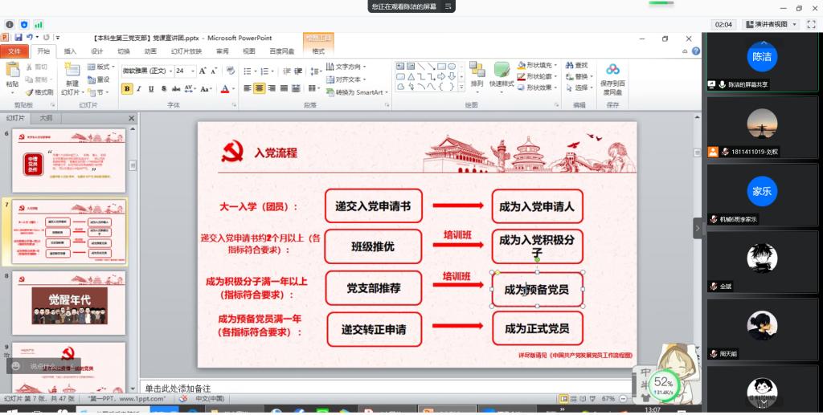
Task: Toggle underline text formatting
Action: click(151, 89)
